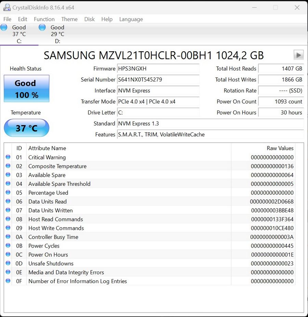Click the Attribute Name column header
The height and width of the screenshot is (317, 308).
pyautogui.click(x=47, y=148)
